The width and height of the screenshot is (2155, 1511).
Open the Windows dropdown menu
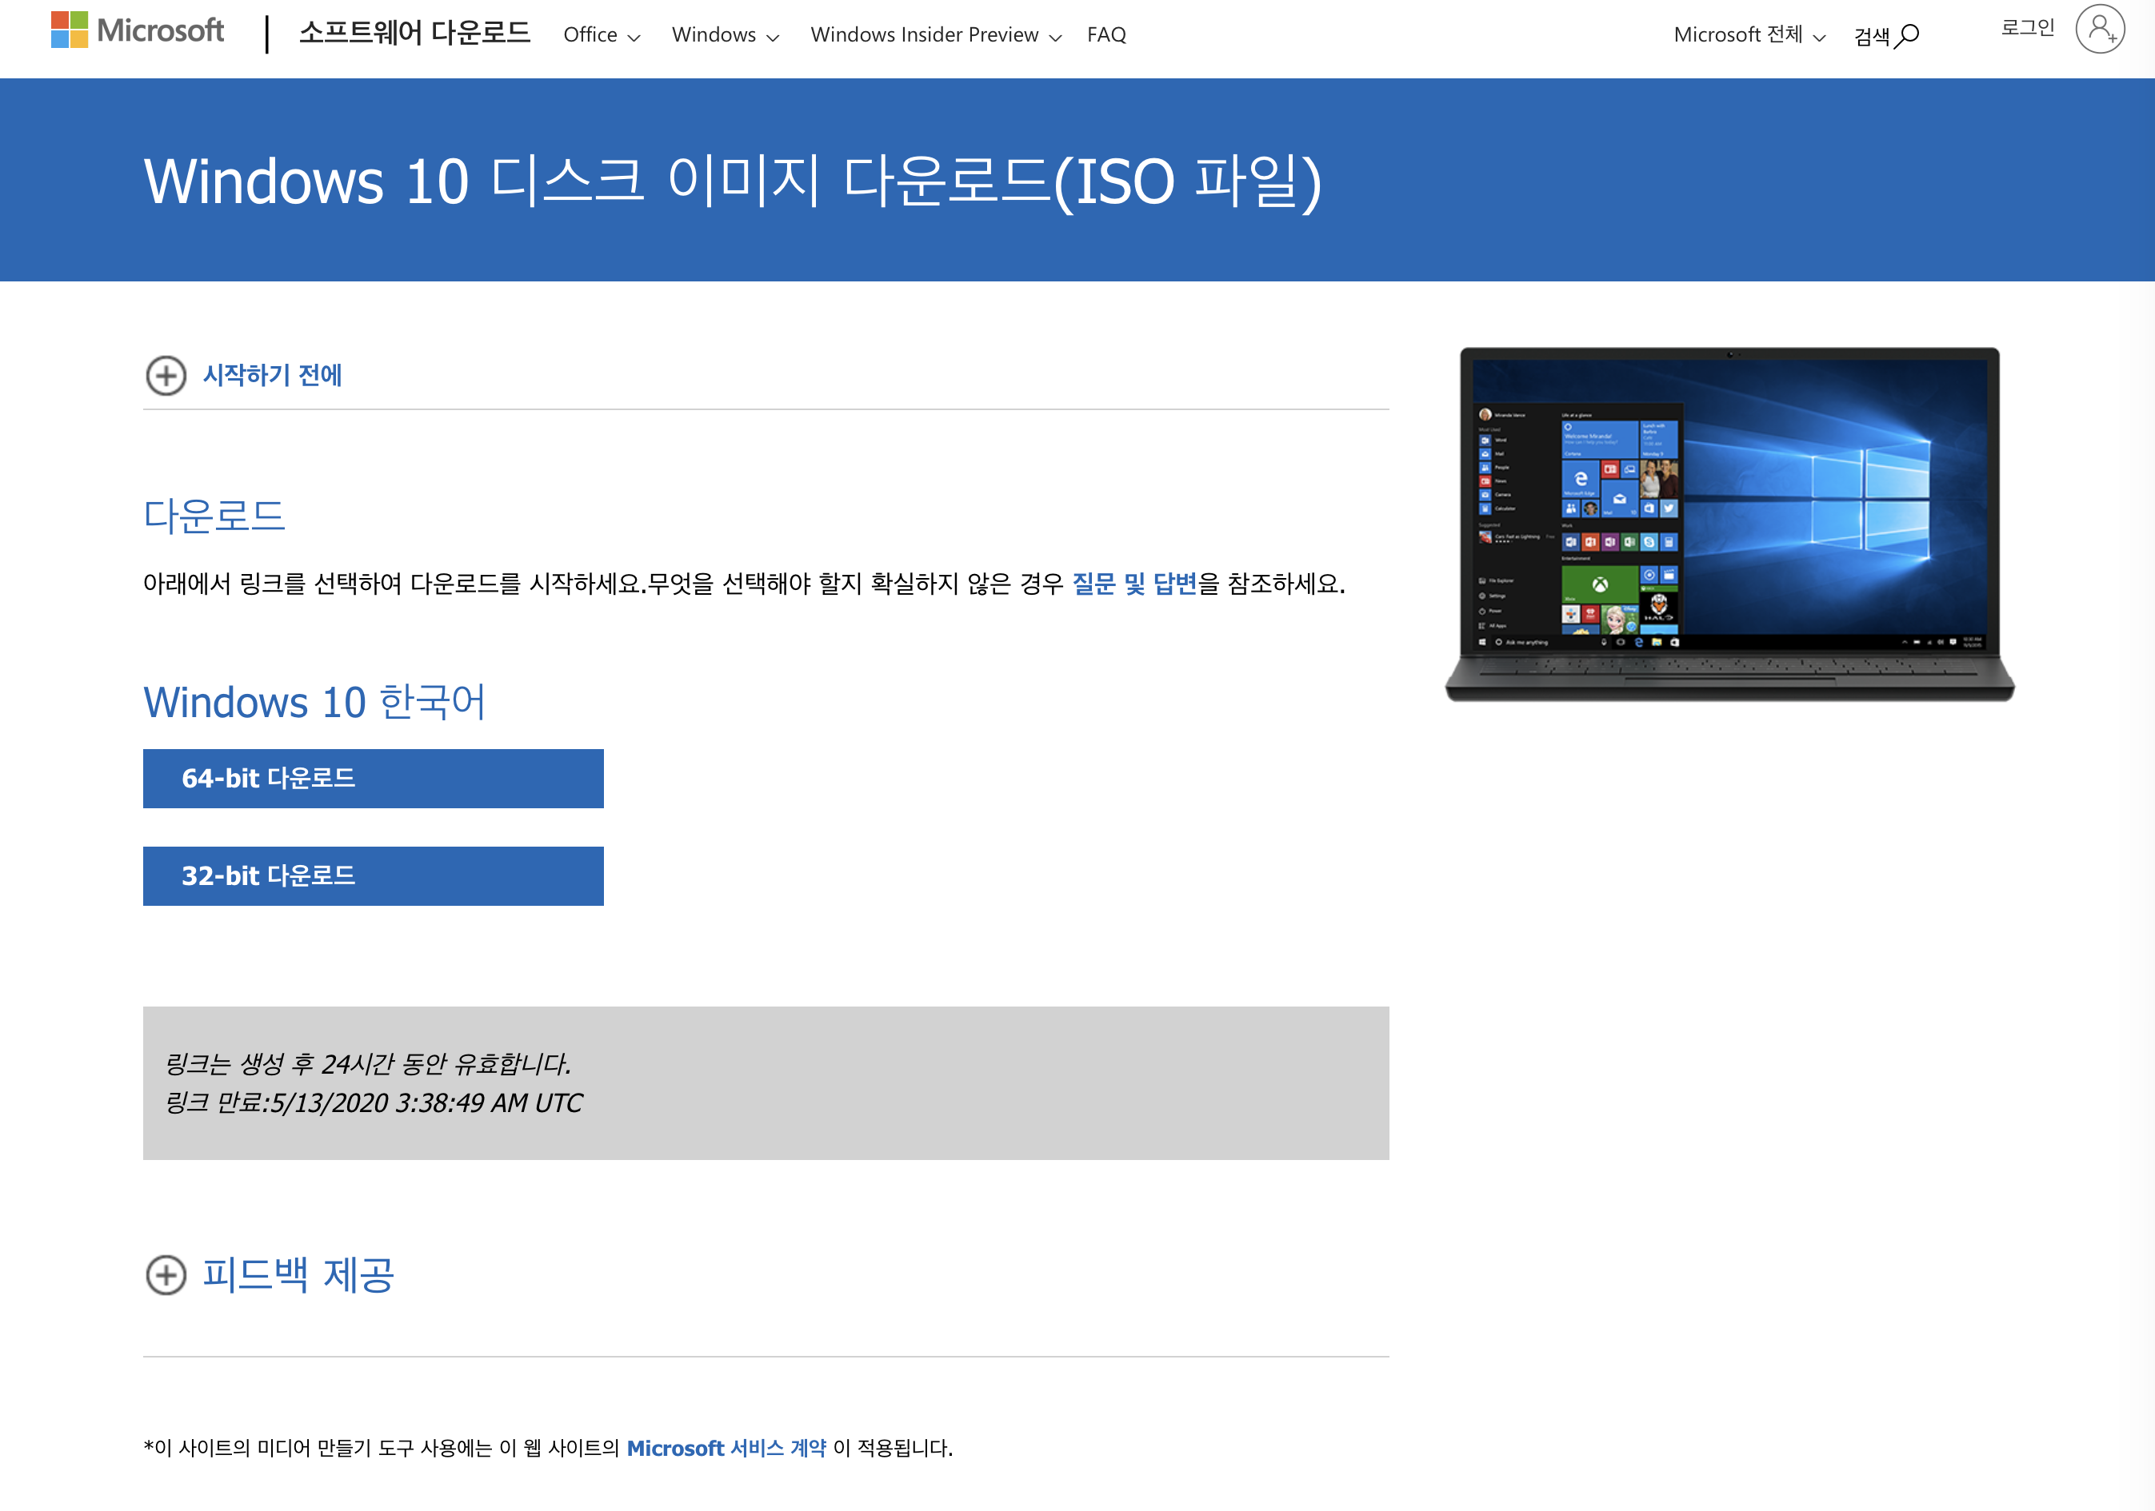725,34
